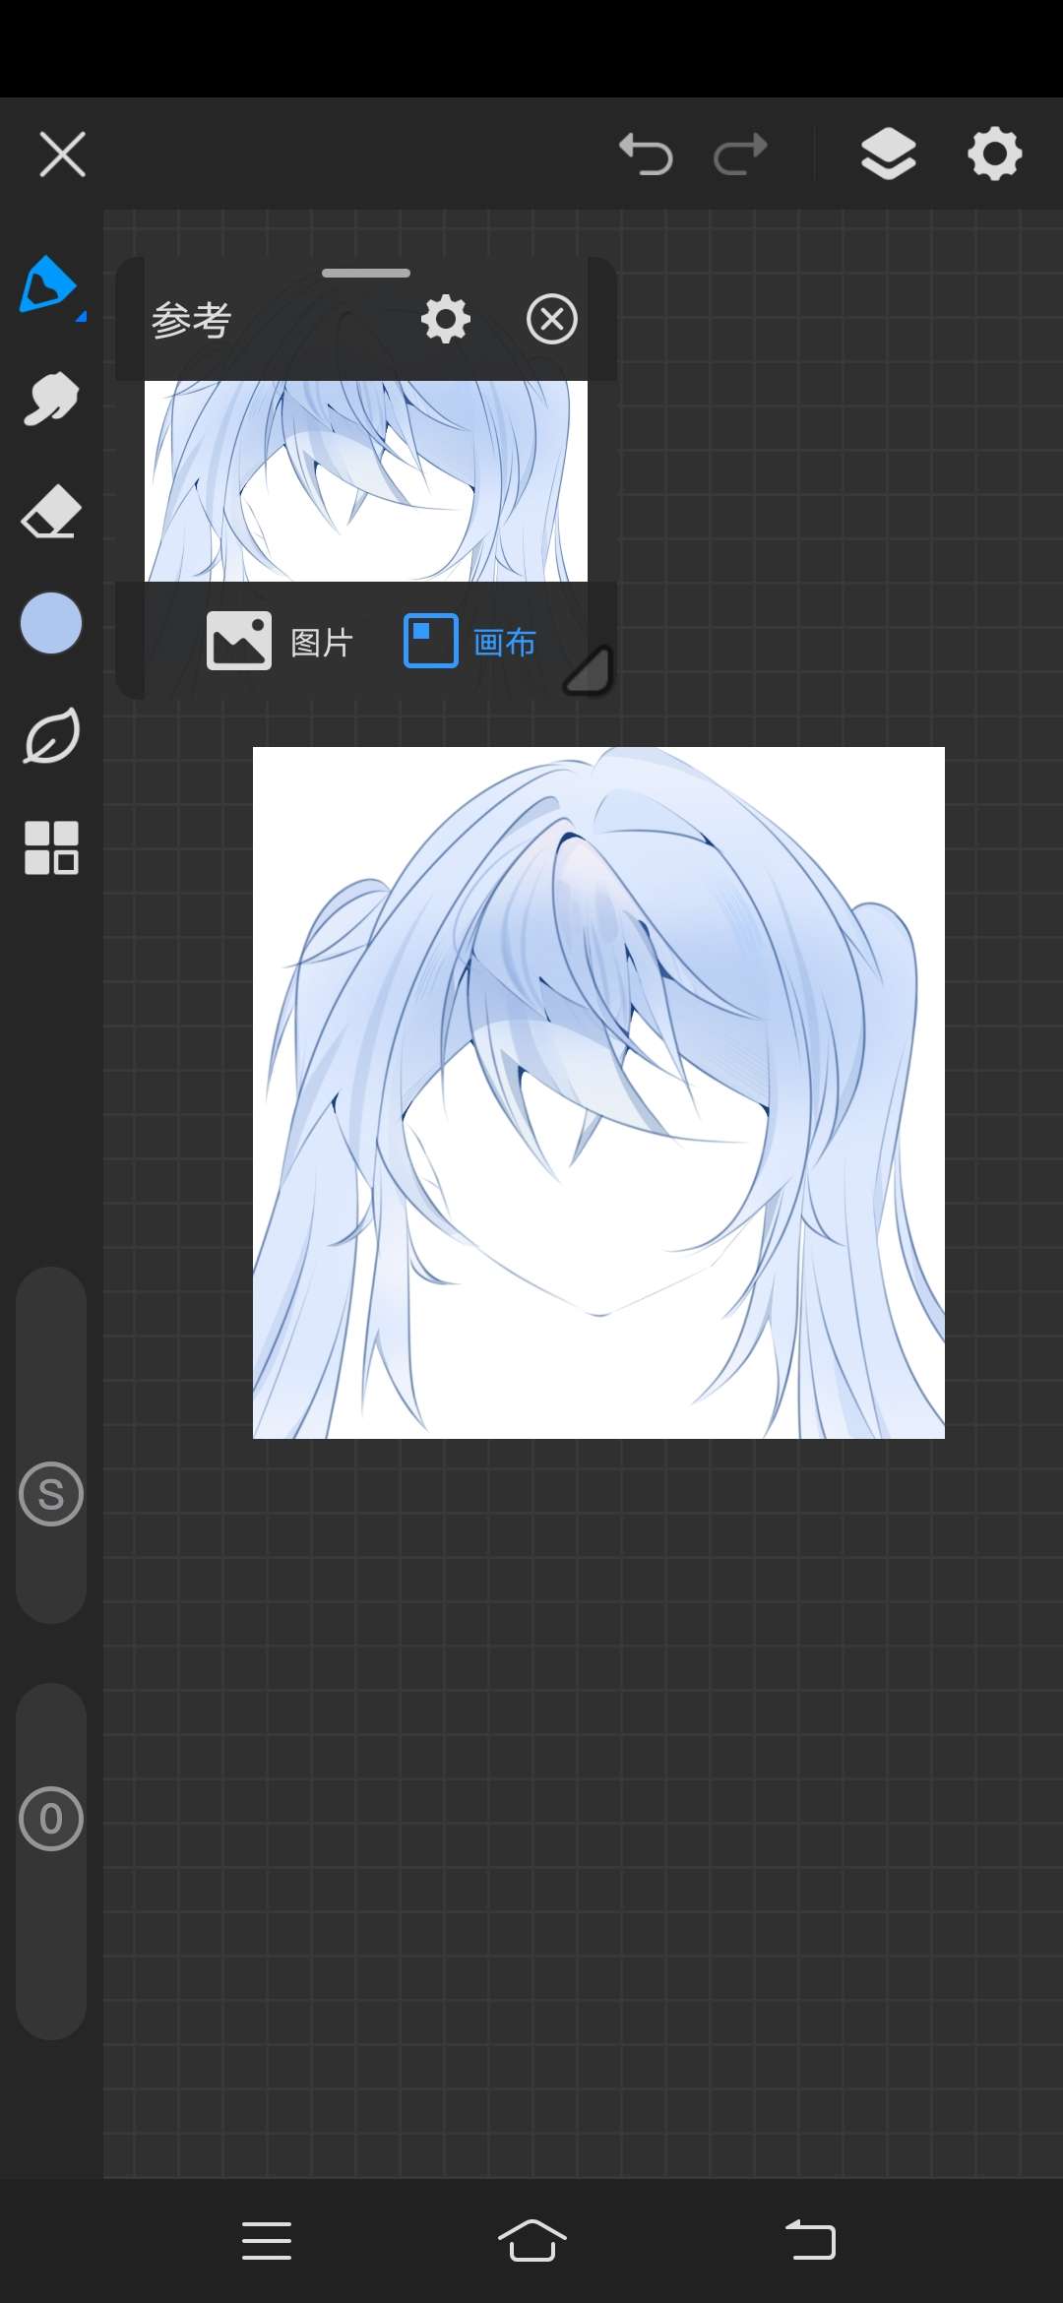Image resolution: width=1063 pixels, height=2303 pixels.
Task: Click the reference panel top drag handle
Action: pos(366,273)
